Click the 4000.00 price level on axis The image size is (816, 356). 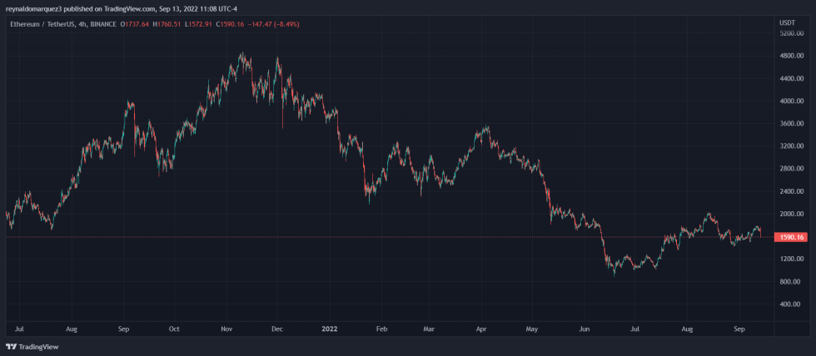click(791, 101)
